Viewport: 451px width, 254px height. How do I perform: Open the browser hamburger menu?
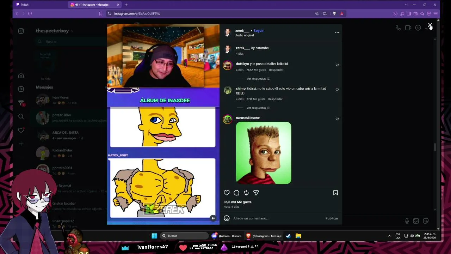[x=435, y=13]
